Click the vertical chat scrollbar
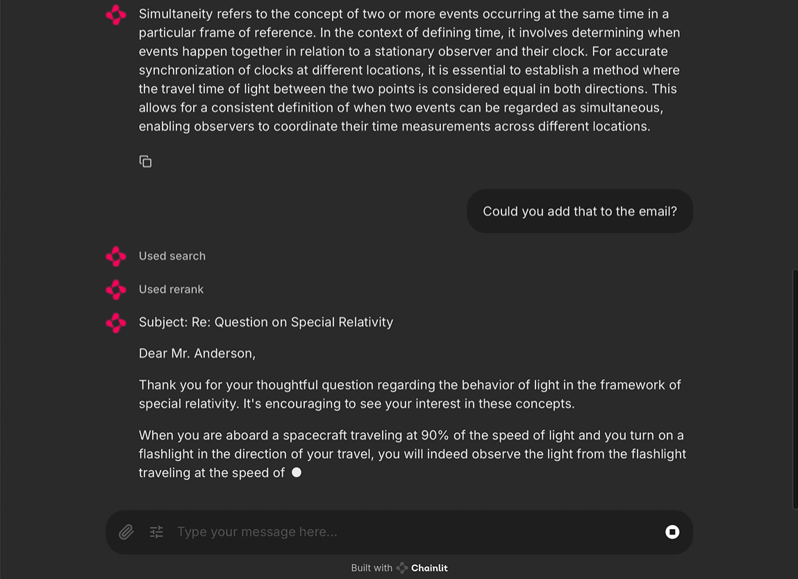This screenshot has height=579, width=798. pos(795,389)
